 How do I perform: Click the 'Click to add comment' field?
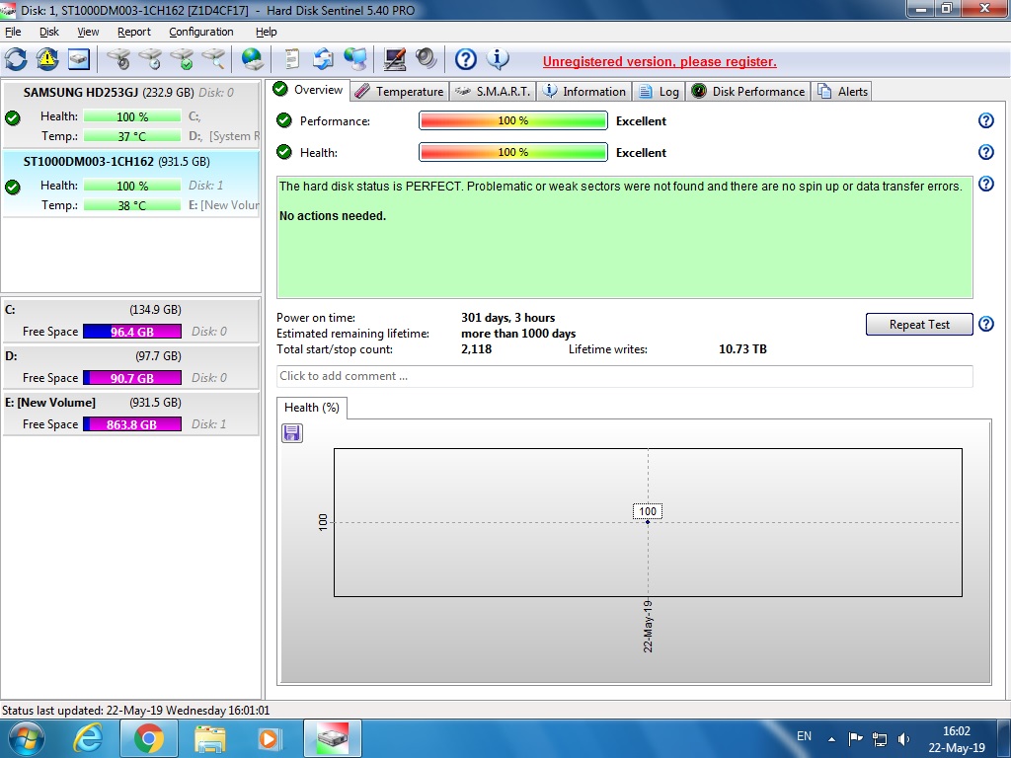pos(624,376)
